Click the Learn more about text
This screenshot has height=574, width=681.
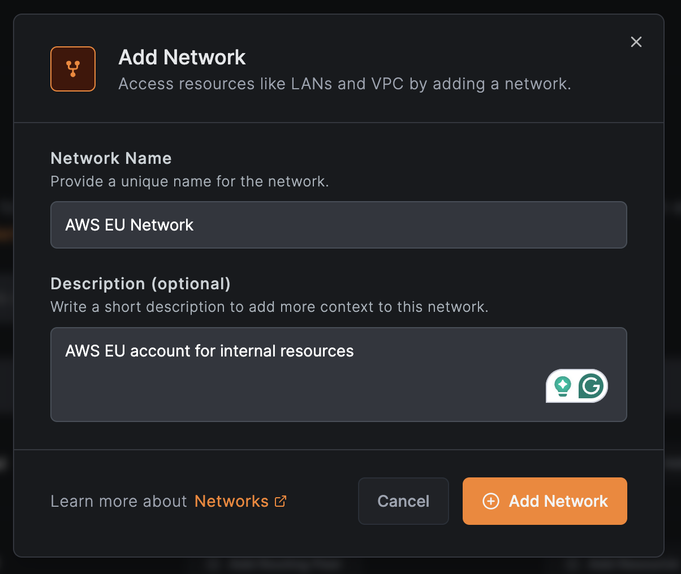click(118, 501)
